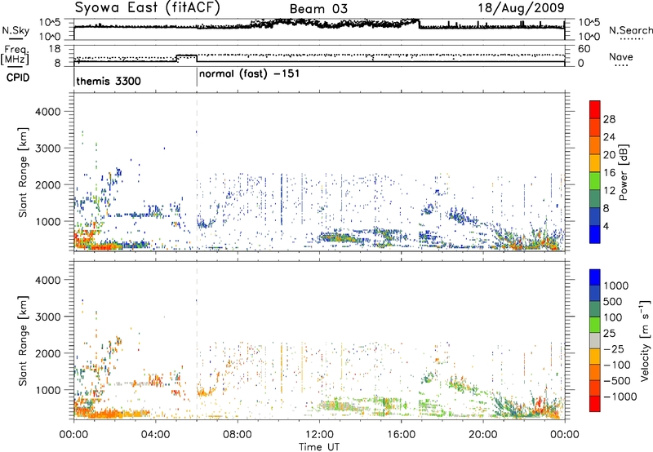Viewport: 653px width, 452px height.
Task: Click the '-100' Velocity colorbar value
Action: [617, 365]
